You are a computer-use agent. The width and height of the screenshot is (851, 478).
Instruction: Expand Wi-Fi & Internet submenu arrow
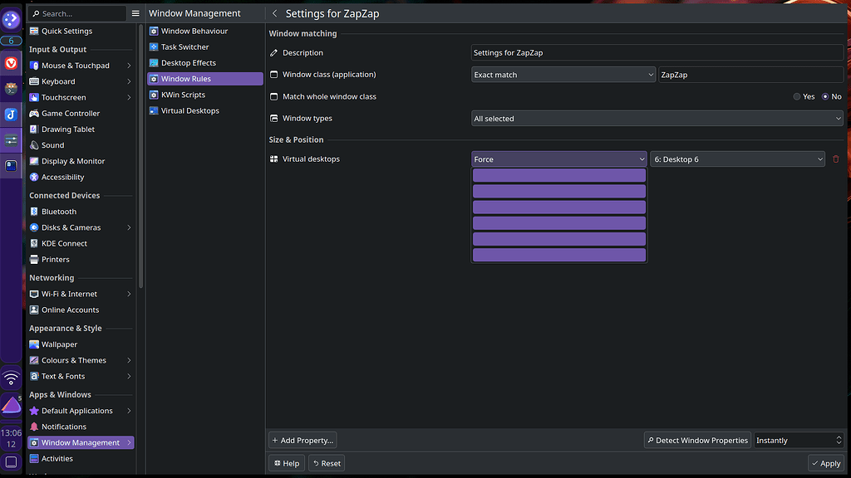tap(129, 294)
